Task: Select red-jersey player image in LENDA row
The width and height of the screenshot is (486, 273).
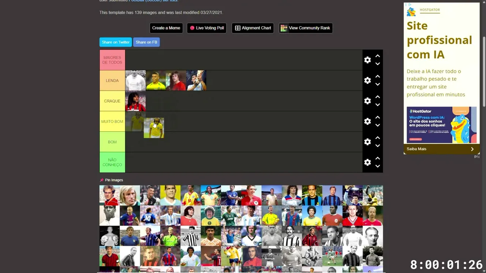Action: 176,80
